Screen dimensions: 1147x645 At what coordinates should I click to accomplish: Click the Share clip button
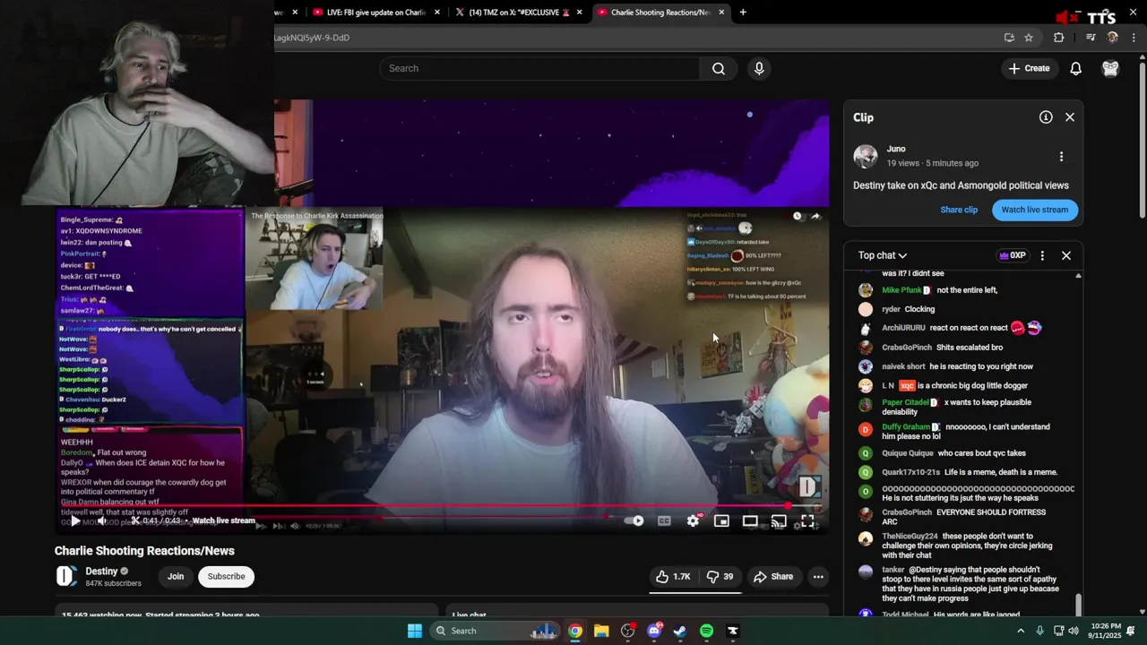[x=959, y=210]
